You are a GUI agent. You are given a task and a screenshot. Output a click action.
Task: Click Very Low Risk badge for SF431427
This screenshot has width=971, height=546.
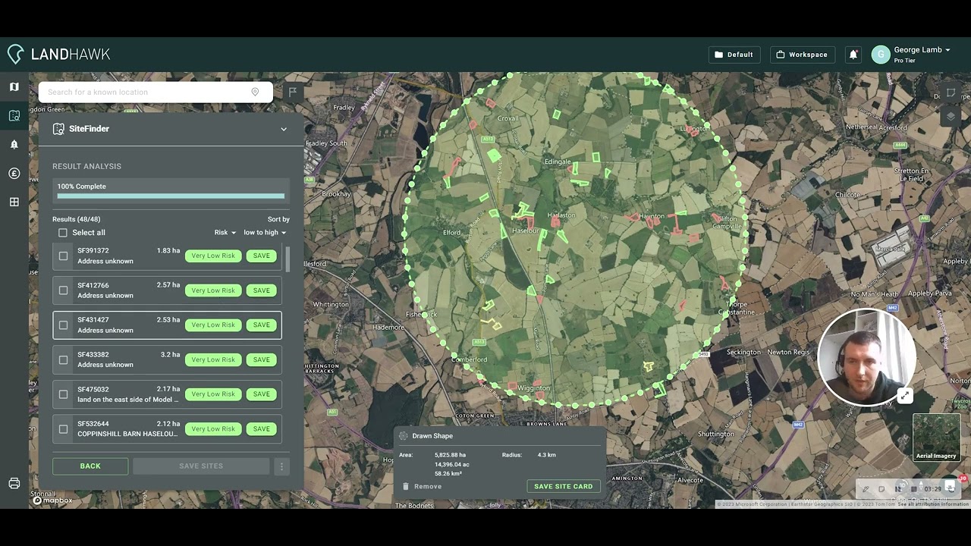coord(213,325)
